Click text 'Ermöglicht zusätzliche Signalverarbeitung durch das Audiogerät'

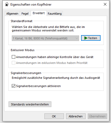coord(56,78)
